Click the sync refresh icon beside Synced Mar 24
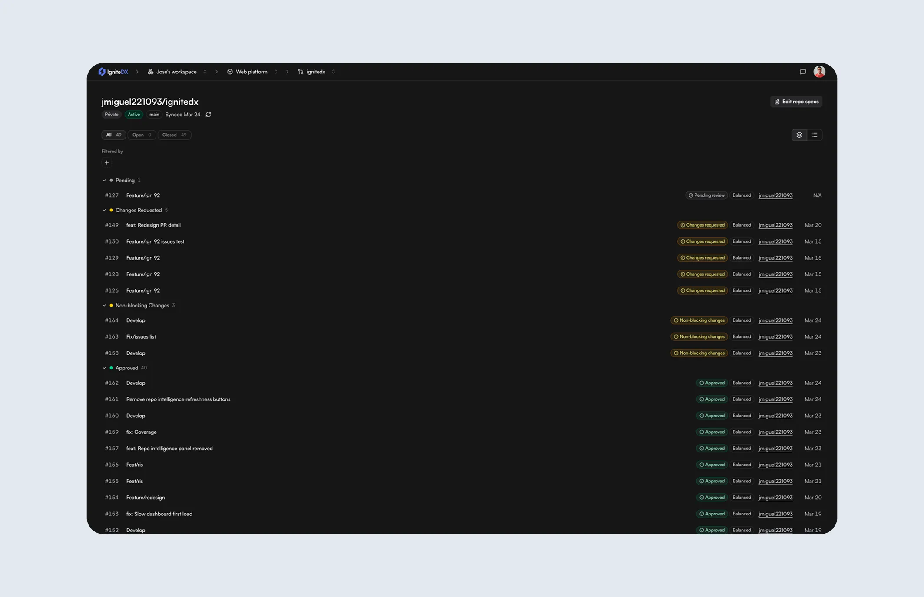This screenshot has height=597, width=924. (x=209, y=115)
